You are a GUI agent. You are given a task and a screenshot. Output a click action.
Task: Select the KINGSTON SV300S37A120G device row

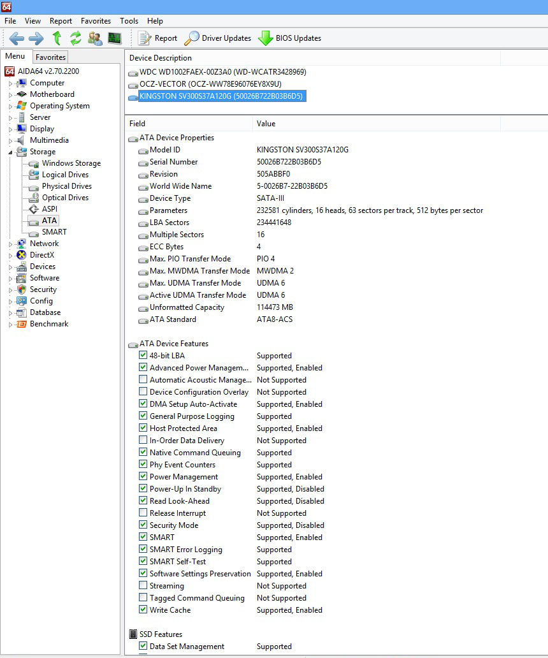(x=221, y=96)
